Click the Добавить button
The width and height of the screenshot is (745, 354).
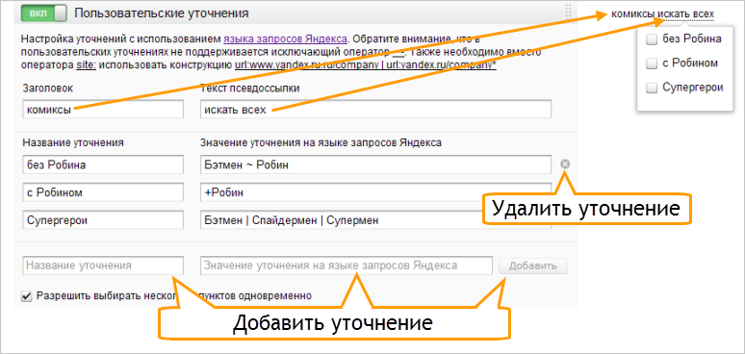532,265
